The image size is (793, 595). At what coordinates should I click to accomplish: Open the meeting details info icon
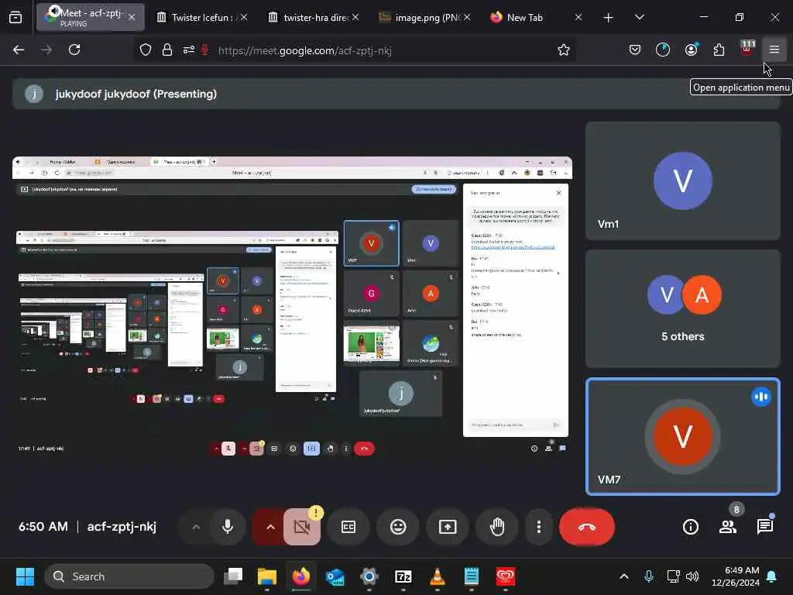pyautogui.click(x=690, y=527)
